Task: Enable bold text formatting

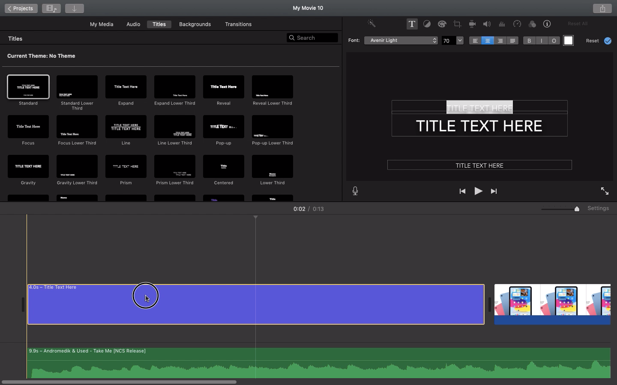Action: pos(529,41)
